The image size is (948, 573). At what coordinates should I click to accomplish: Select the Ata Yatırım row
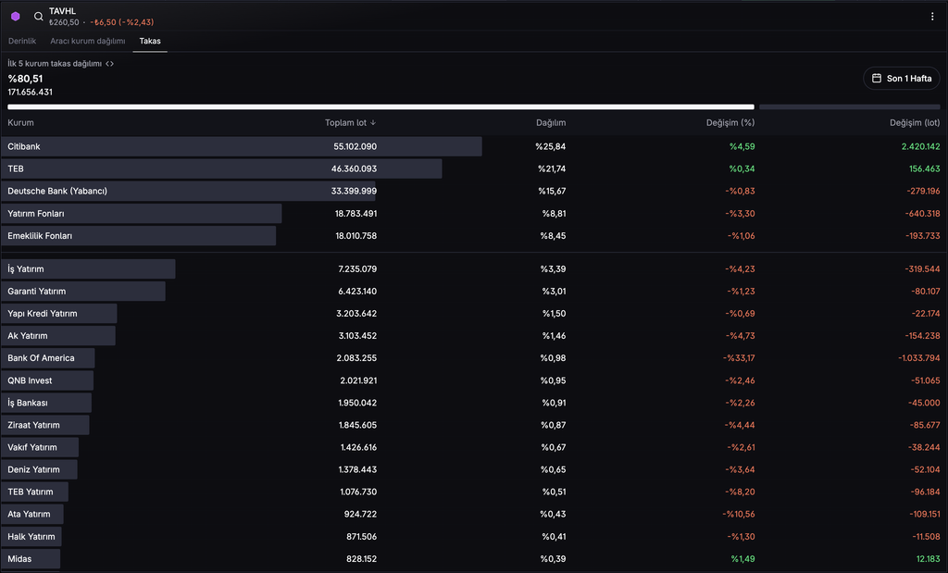474,515
